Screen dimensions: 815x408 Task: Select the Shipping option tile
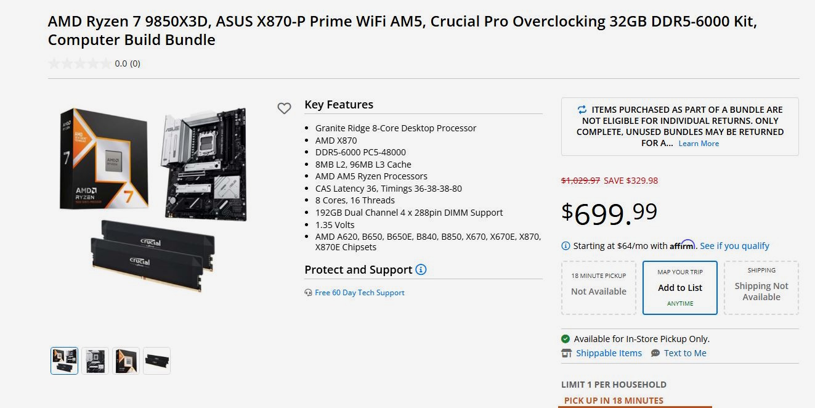(761, 287)
